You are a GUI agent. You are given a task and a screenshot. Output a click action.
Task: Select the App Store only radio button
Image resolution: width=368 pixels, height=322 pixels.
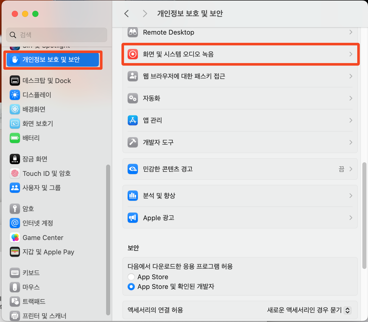(x=131, y=277)
